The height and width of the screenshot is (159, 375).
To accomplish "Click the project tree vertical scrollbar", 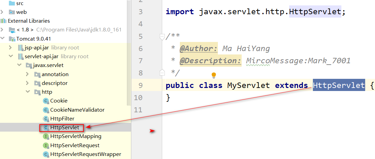I will (x=129, y=52).
